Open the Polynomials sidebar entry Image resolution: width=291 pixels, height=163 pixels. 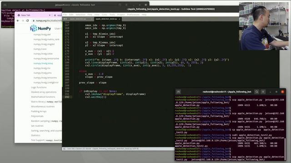[x=37, y=116]
